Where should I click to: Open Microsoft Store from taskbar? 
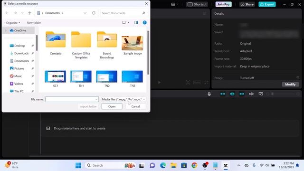(184, 165)
